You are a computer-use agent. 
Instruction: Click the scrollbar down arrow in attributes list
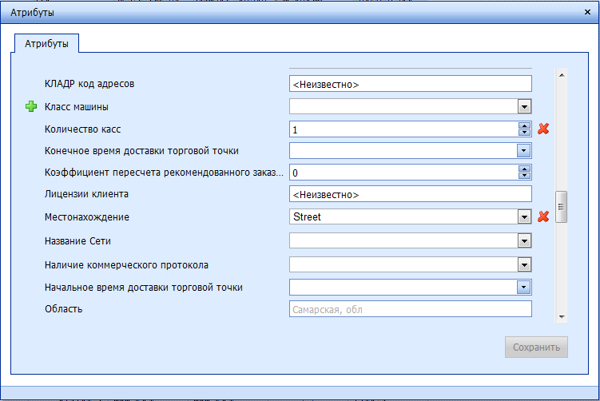pyautogui.click(x=561, y=317)
